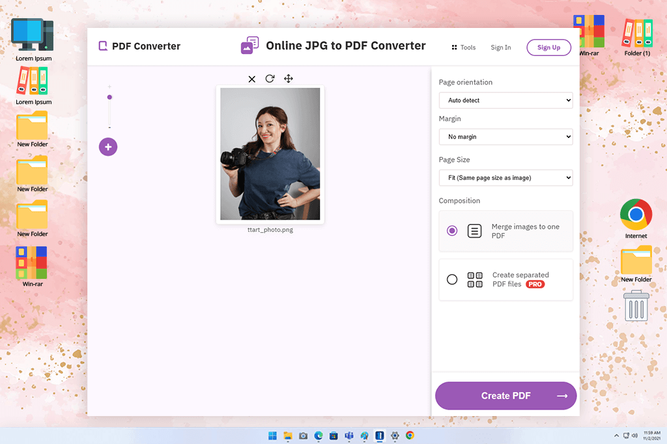
Task: Select the computer desktop icon Lorem Ipsum
Action: (33, 40)
